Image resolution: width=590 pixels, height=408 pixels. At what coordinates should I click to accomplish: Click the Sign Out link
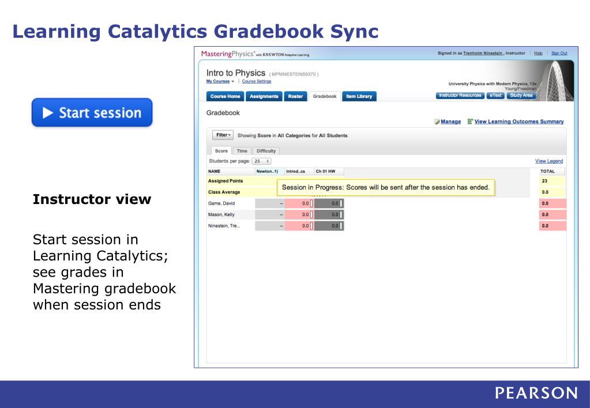point(559,54)
